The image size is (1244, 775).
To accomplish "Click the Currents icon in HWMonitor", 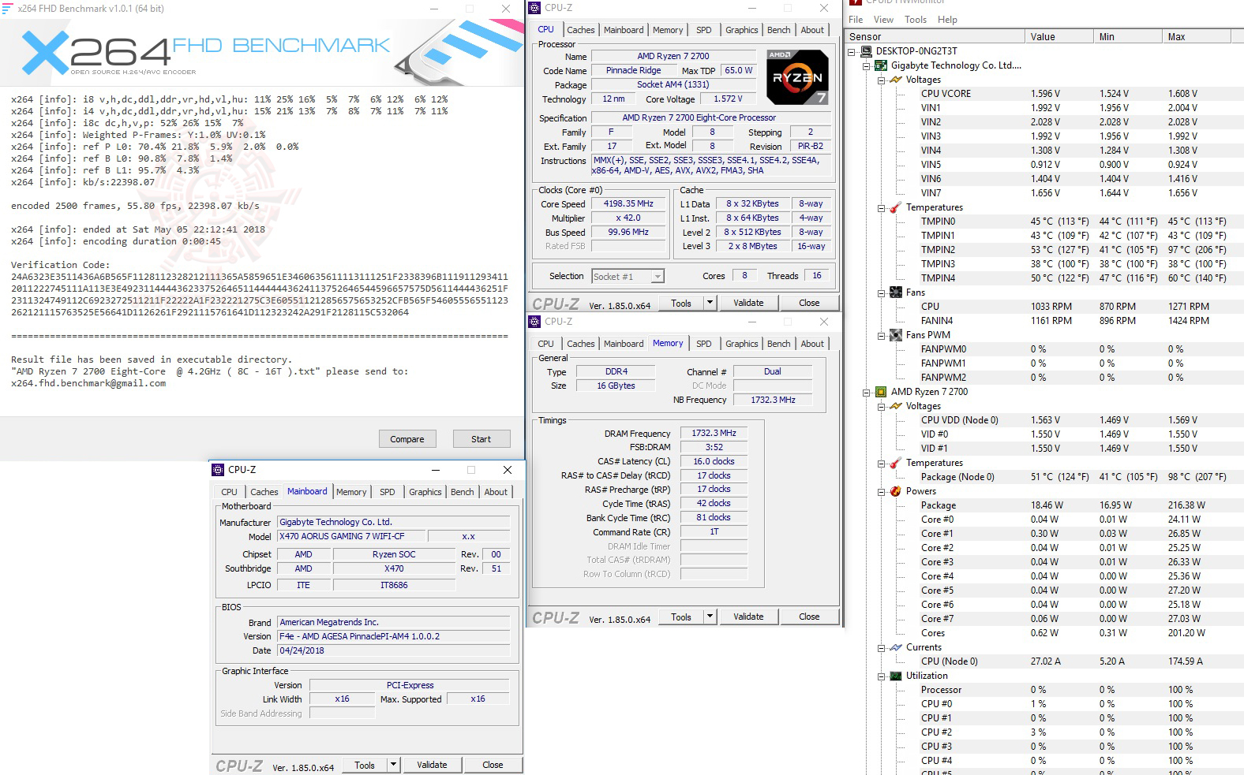I will 896,647.
